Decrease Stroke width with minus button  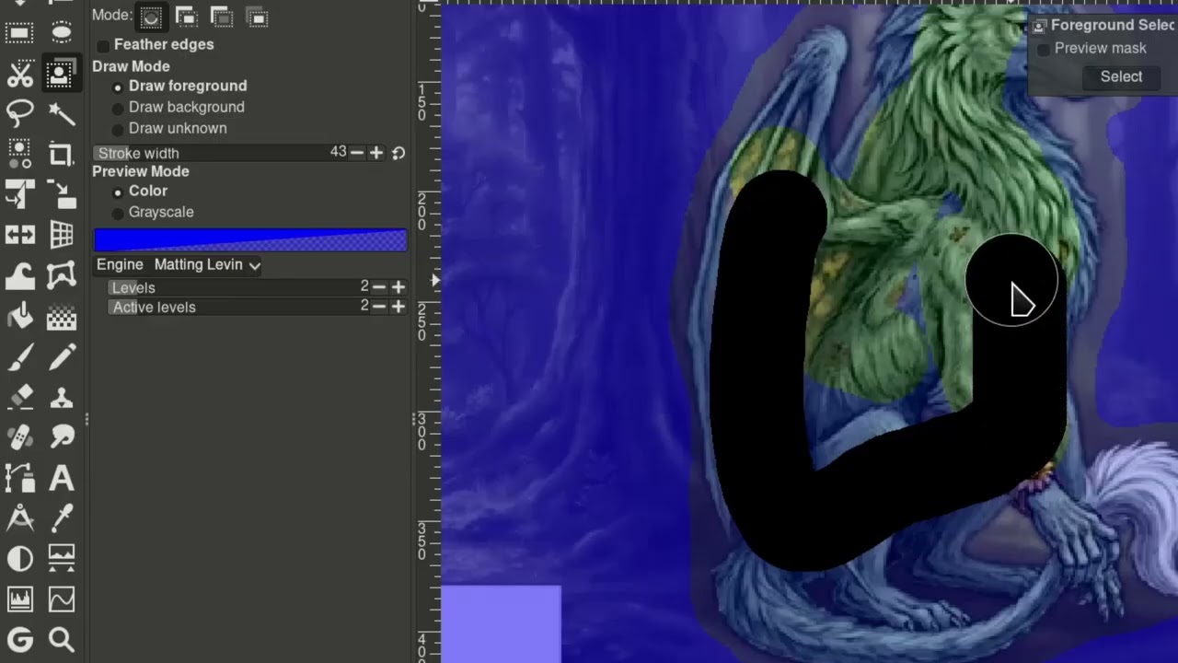pos(356,153)
